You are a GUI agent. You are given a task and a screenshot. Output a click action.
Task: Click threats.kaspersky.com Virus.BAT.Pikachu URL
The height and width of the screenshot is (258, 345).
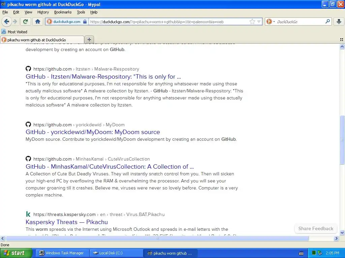click(x=99, y=214)
